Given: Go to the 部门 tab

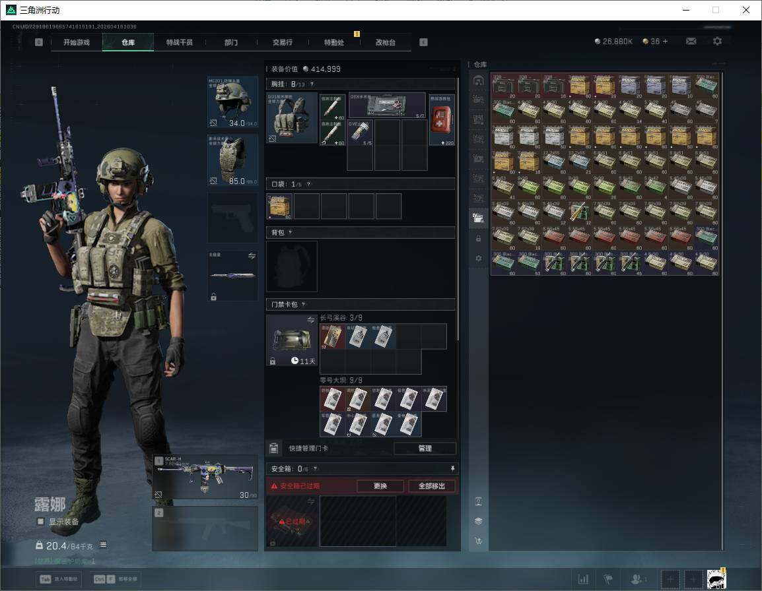Looking at the screenshot, I should point(231,42).
